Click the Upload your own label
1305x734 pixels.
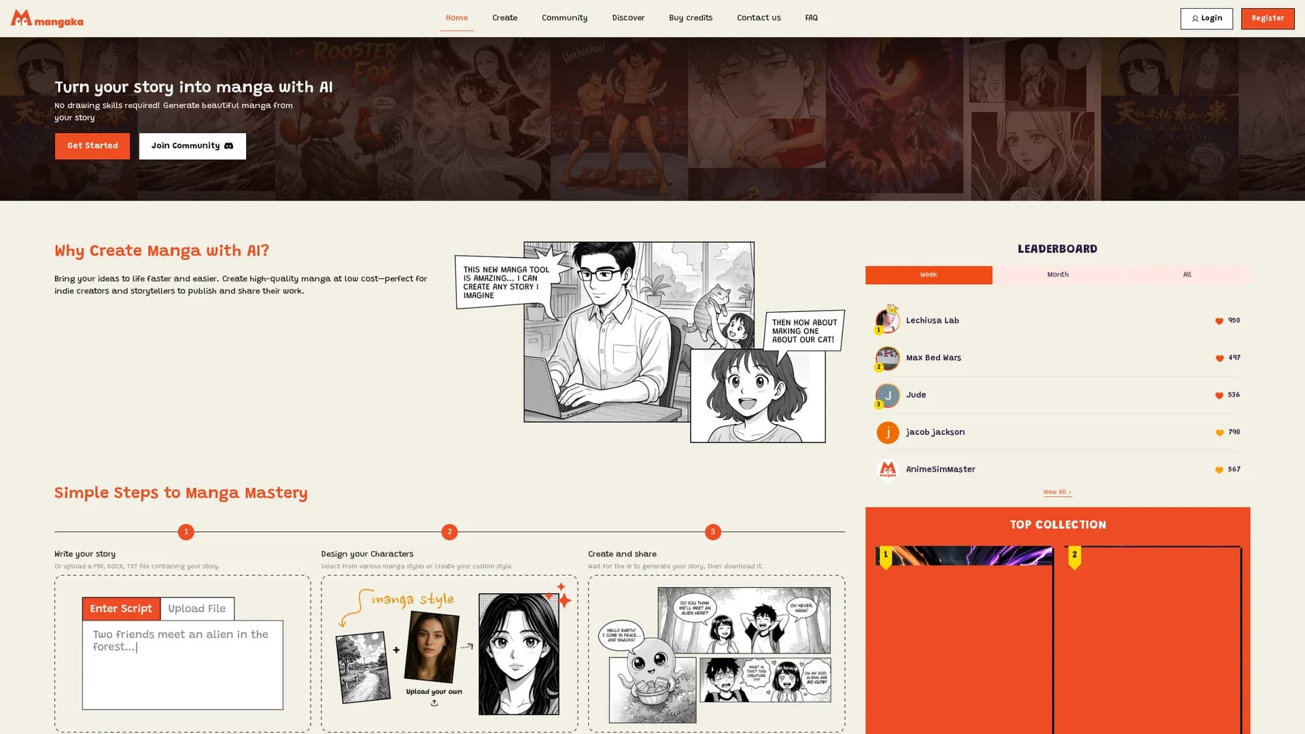point(434,692)
